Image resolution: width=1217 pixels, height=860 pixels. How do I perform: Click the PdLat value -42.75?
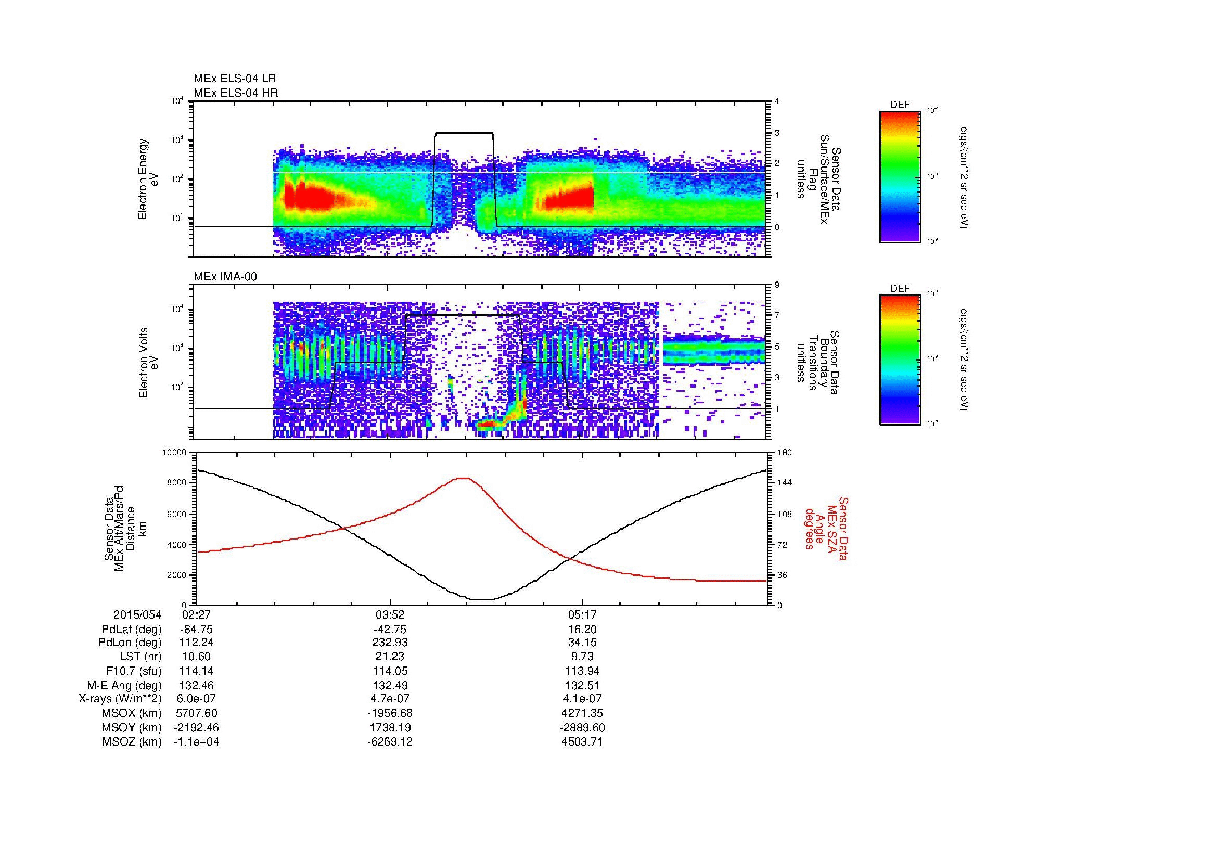point(390,630)
